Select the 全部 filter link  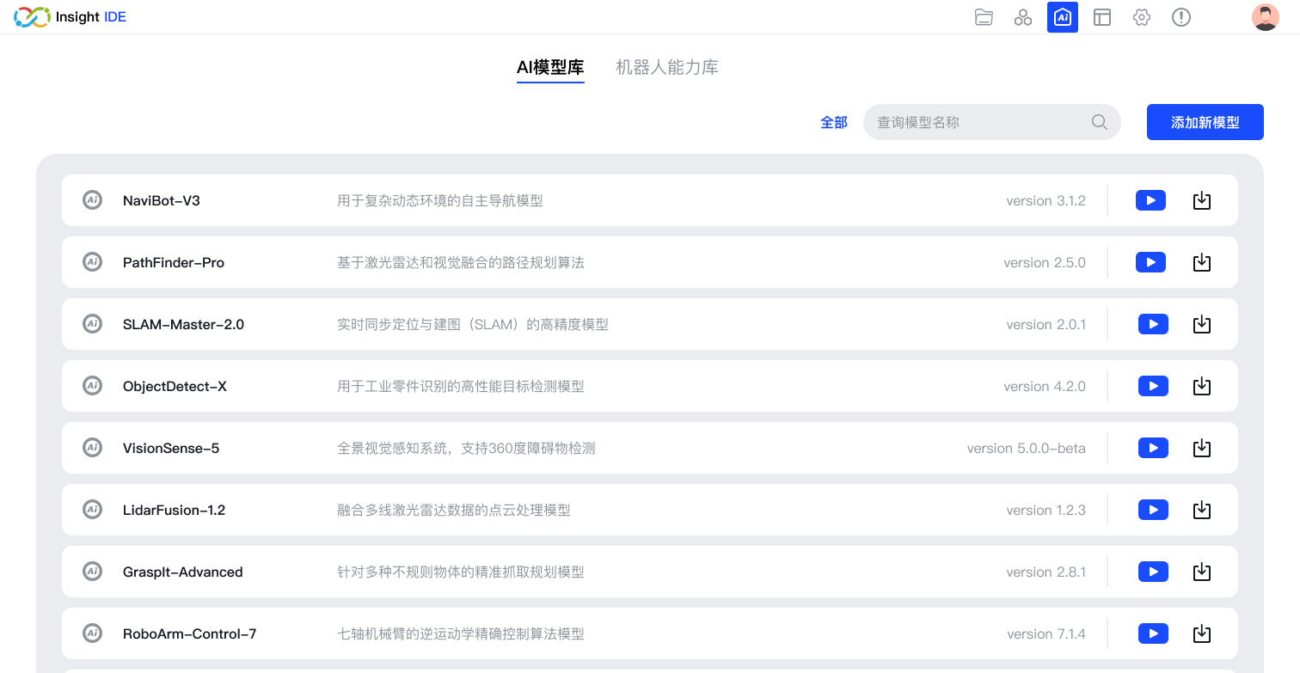click(x=834, y=122)
